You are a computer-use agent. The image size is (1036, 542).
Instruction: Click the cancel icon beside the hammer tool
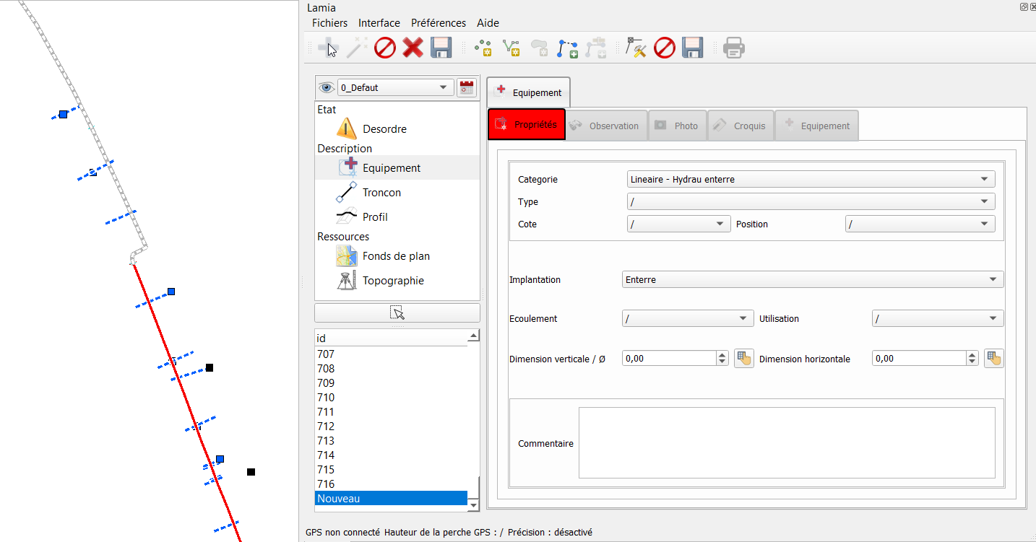coord(664,48)
